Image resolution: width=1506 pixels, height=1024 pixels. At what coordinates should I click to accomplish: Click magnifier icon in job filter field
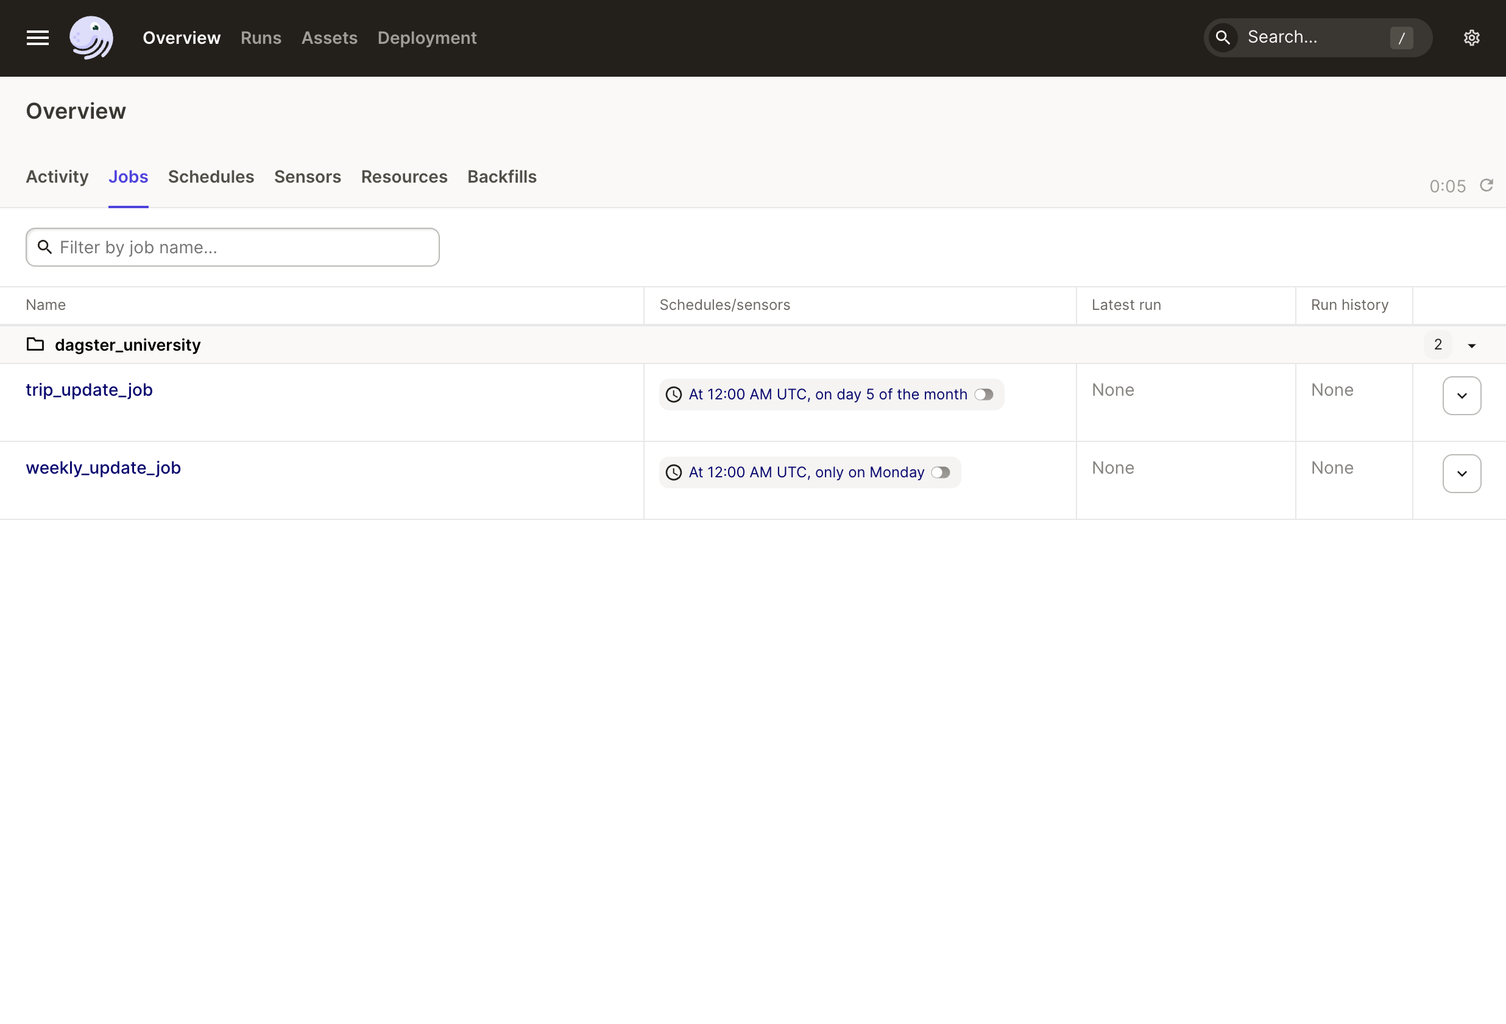[44, 247]
